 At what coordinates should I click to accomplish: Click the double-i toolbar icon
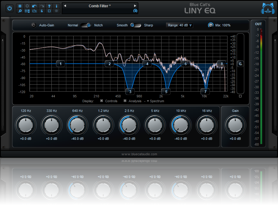pyautogui.click(x=42, y=11)
